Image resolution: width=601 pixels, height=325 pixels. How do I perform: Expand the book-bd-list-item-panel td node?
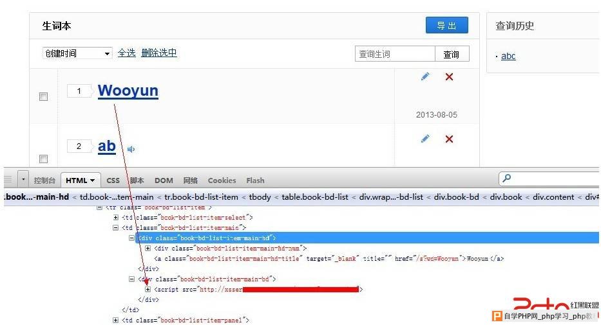(x=116, y=320)
